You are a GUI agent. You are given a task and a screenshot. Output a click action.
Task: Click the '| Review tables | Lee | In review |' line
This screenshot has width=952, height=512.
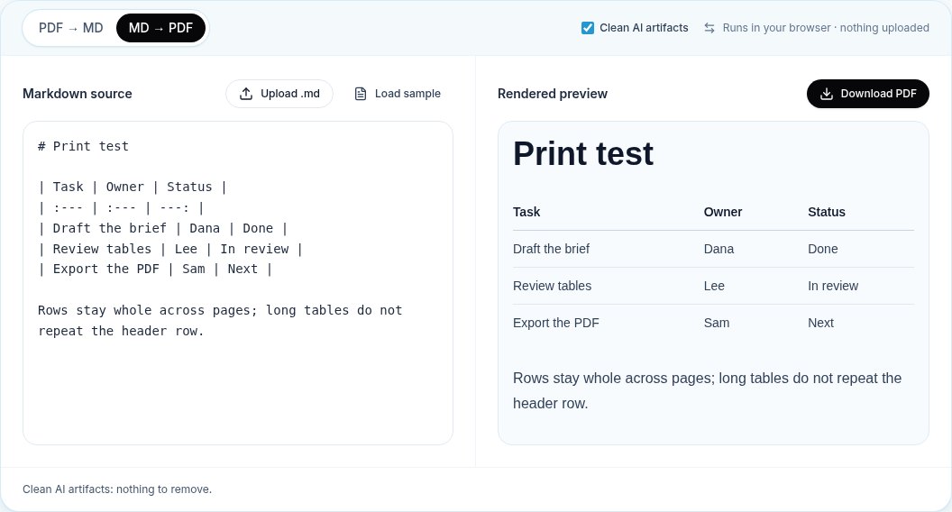[x=170, y=249]
